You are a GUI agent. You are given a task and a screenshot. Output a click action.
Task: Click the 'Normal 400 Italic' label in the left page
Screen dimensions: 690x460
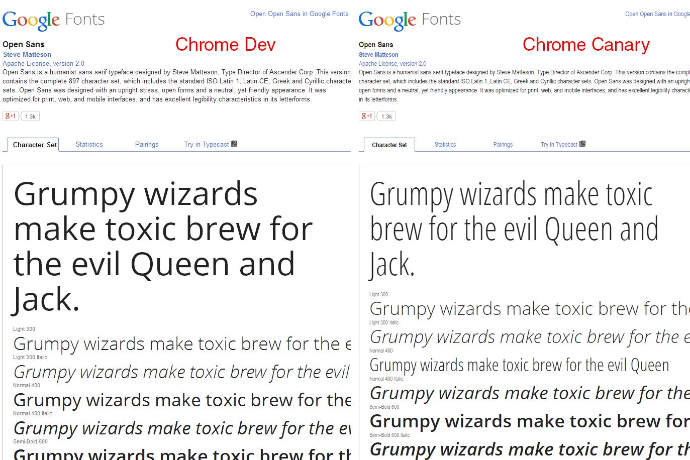pyautogui.click(x=33, y=413)
